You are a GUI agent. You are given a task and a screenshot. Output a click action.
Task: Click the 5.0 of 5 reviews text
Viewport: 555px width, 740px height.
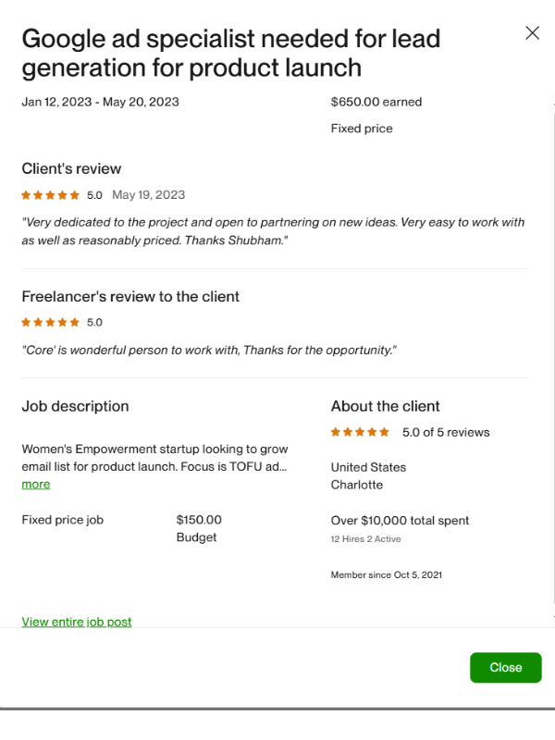[446, 432]
